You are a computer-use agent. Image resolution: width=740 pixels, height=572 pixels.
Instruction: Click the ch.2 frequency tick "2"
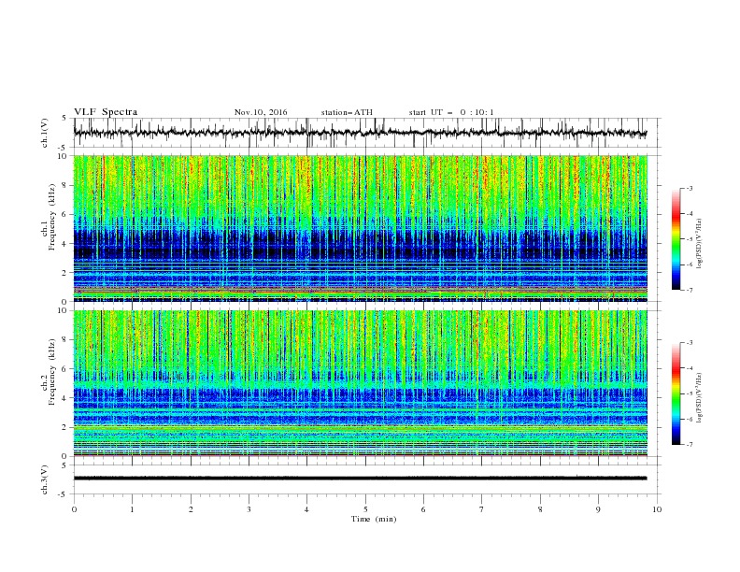[64, 427]
